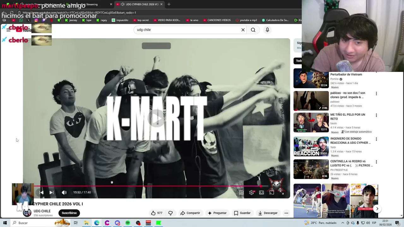Open ragey Kick bookmark
Viewport: 404px width, 227px height.
click(x=102, y=20)
